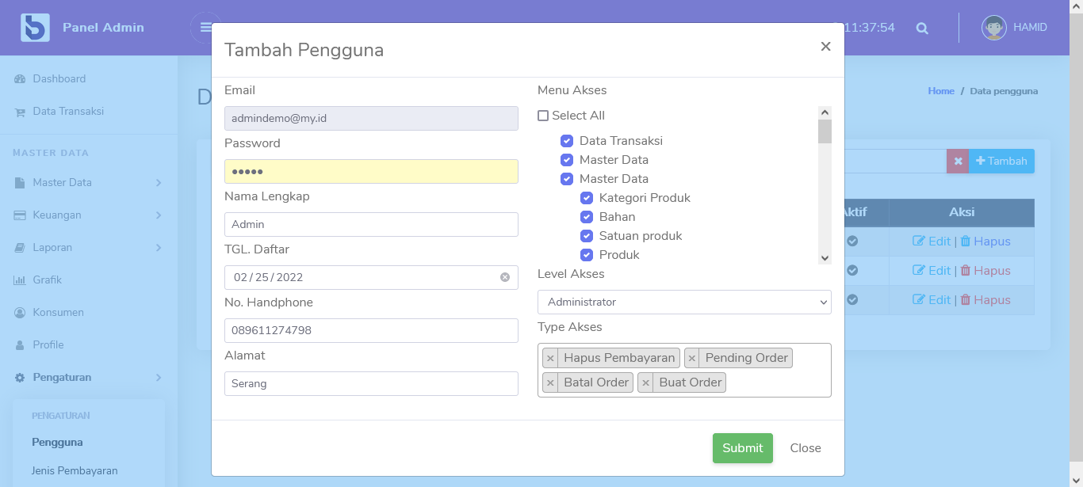Click the HAMID user avatar
The width and height of the screenshot is (1083, 487).
[x=994, y=28]
